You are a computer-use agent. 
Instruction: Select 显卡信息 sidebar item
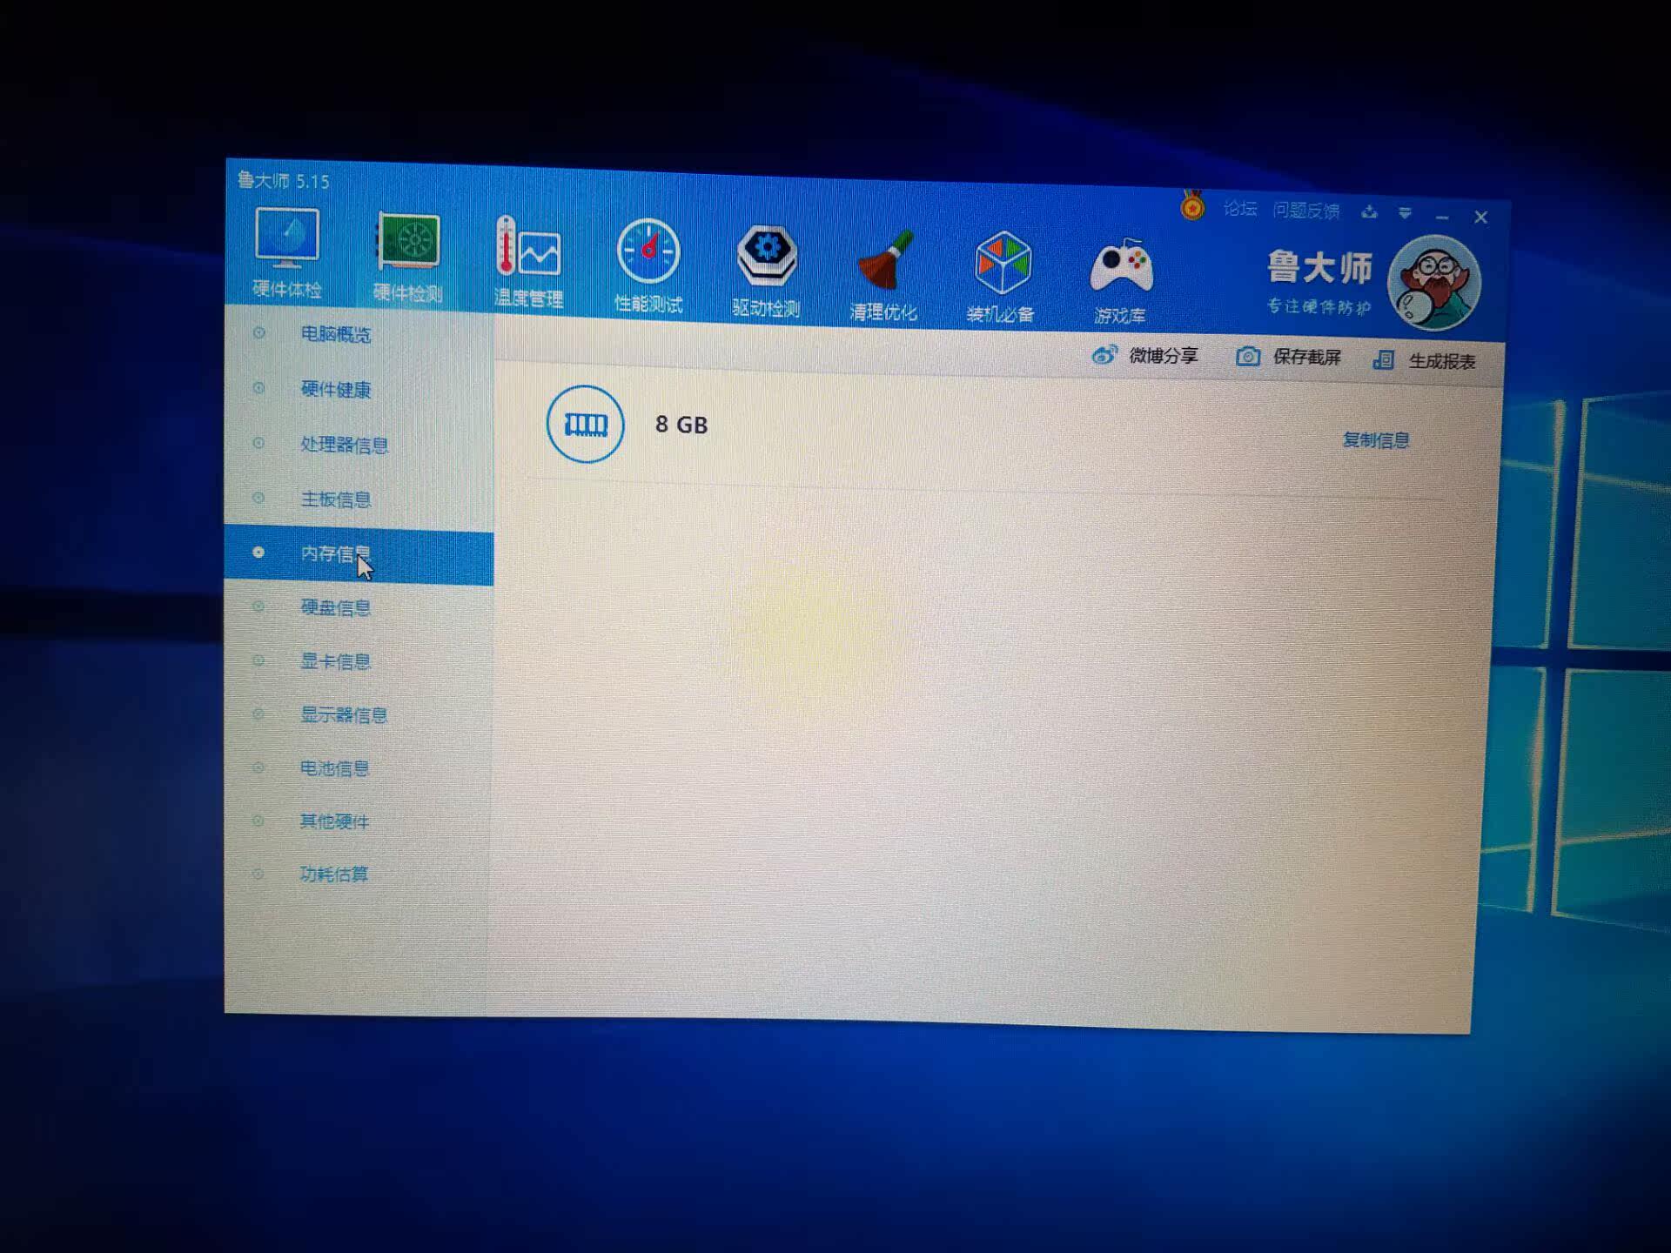tap(335, 661)
